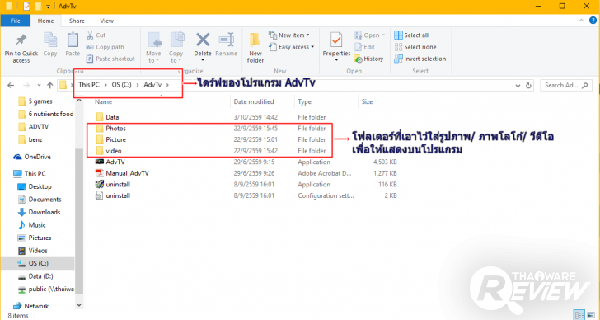Click the Forward arrow
This screenshot has width=600, height=320.
(x=26, y=85)
